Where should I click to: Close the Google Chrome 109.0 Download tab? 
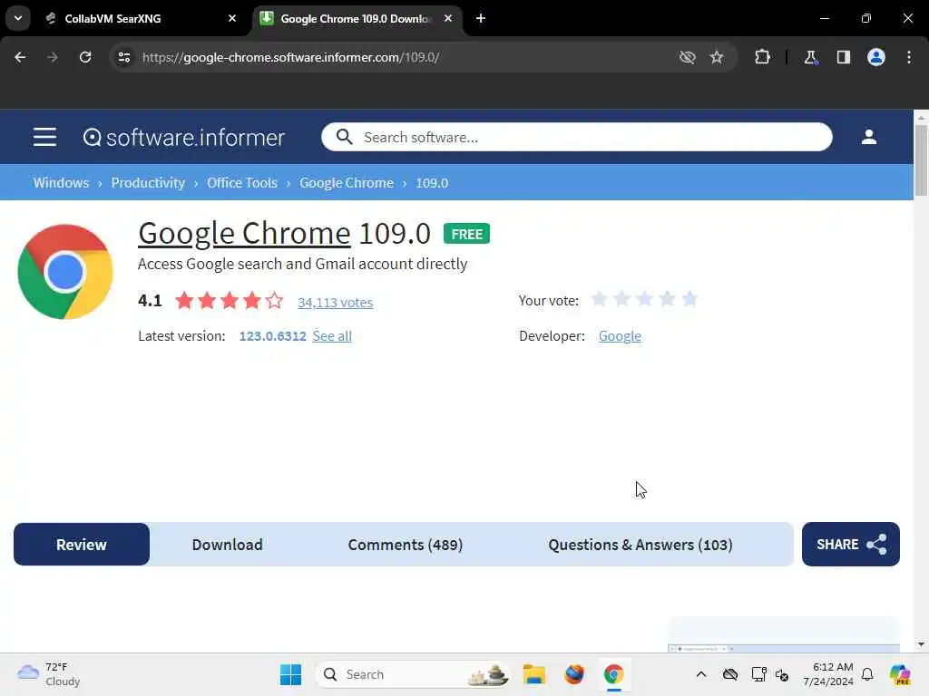tap(448, 18)
